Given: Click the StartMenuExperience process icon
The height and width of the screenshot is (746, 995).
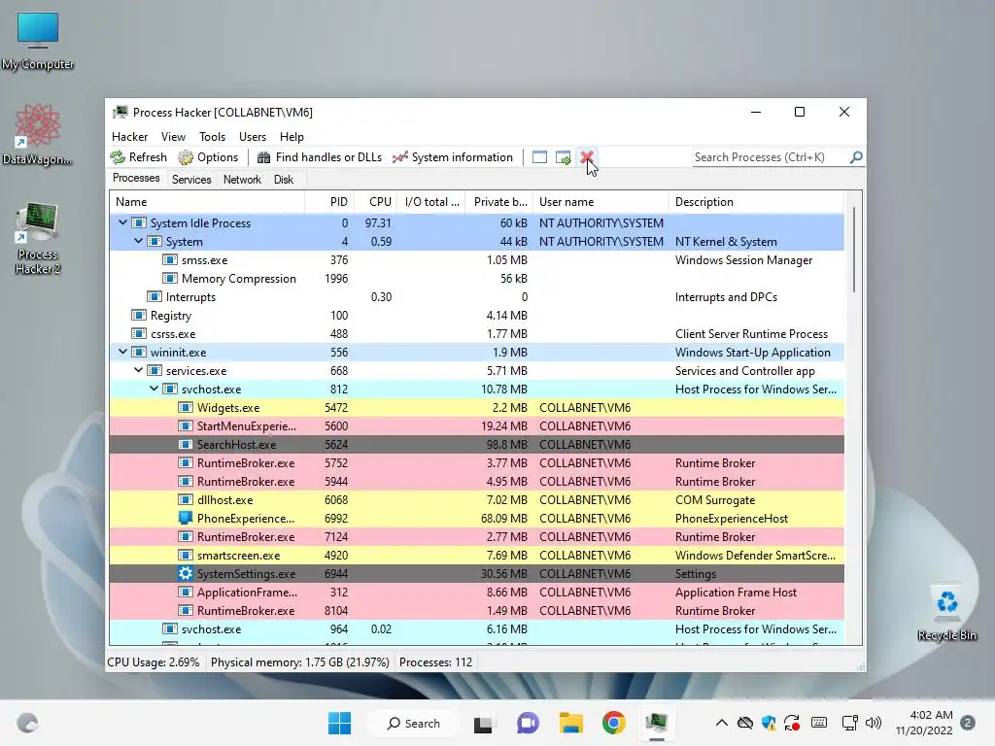Looking at the screenshot, I should click(x=186, y=425).
